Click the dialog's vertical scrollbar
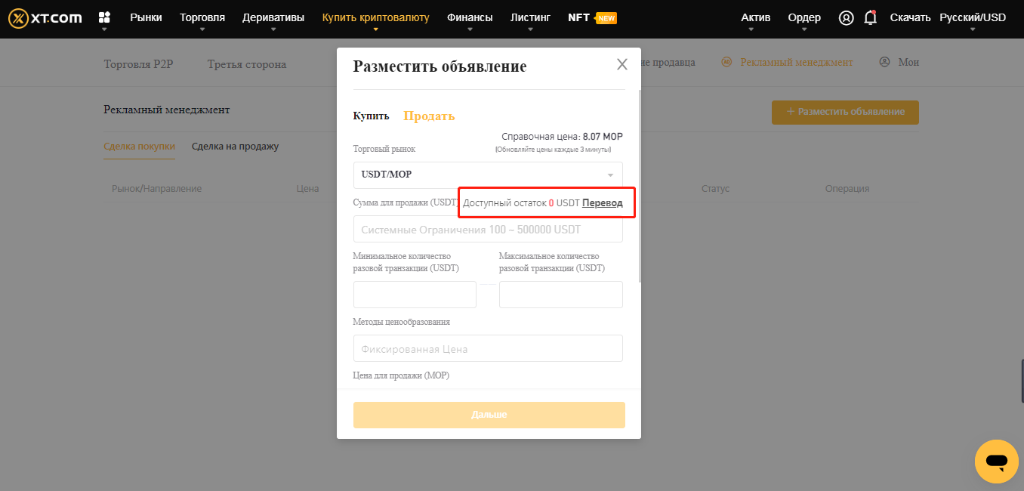The width and height of the screenshot is (1024, 491). (x=640, y=189)
